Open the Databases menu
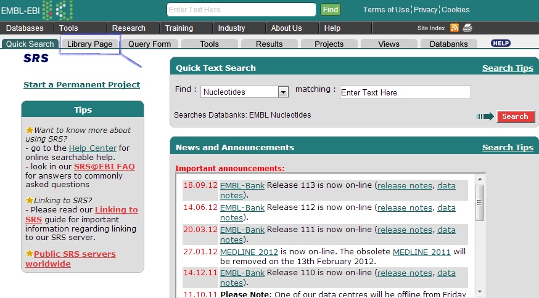The width and height of the screenshot is (539, 298). 25,28
